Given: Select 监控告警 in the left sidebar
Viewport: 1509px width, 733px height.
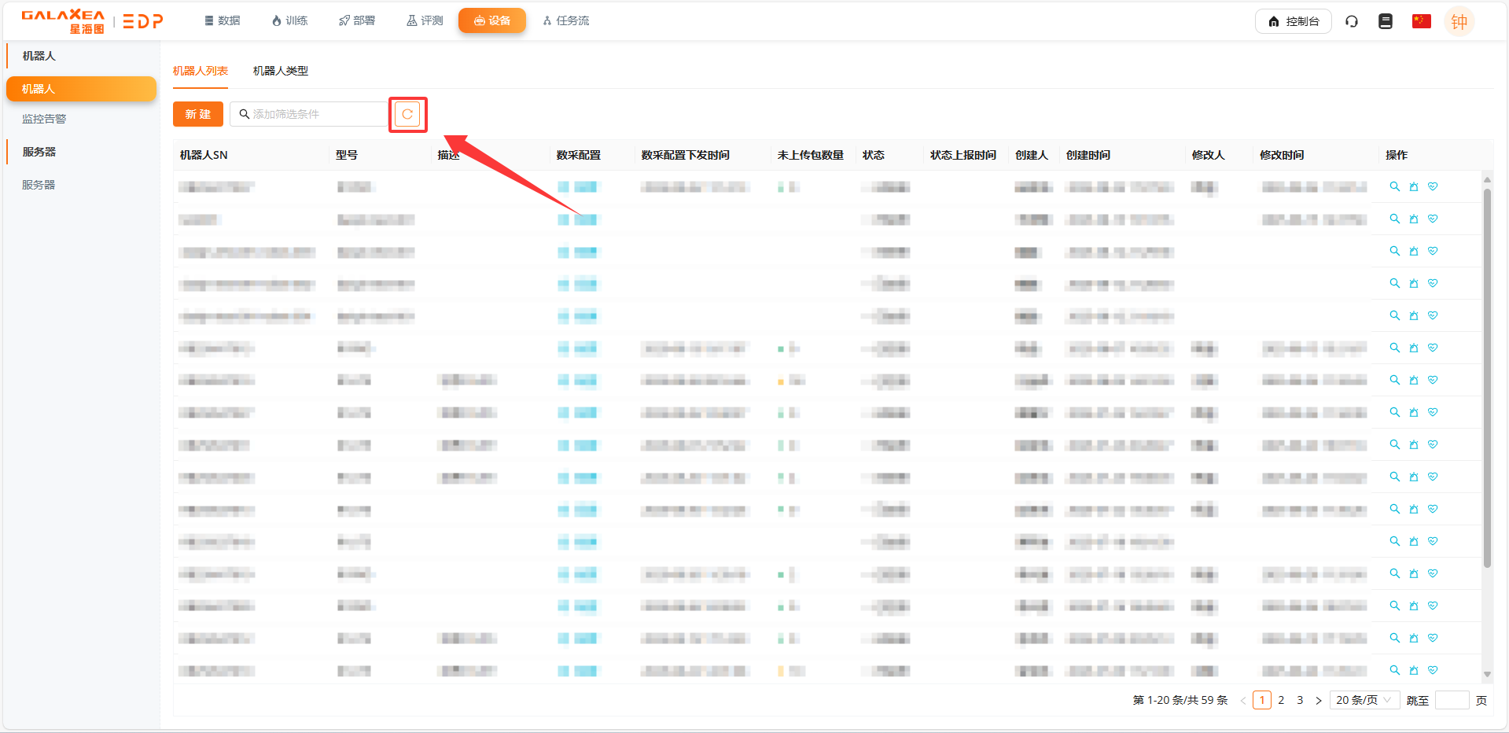Looking at the screenshot, I should pyautogui.click(x=44, y=119).
